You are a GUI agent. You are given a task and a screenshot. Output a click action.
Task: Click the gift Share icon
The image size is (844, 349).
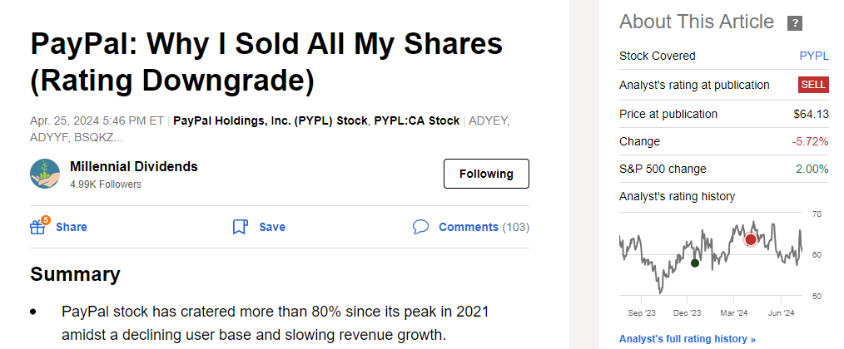coord(38,226)
